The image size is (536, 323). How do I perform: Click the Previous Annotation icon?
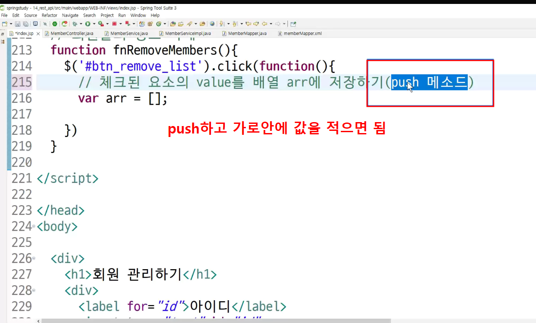coord(235,24)
